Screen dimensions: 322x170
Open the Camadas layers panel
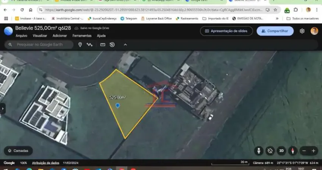[18, 151]
